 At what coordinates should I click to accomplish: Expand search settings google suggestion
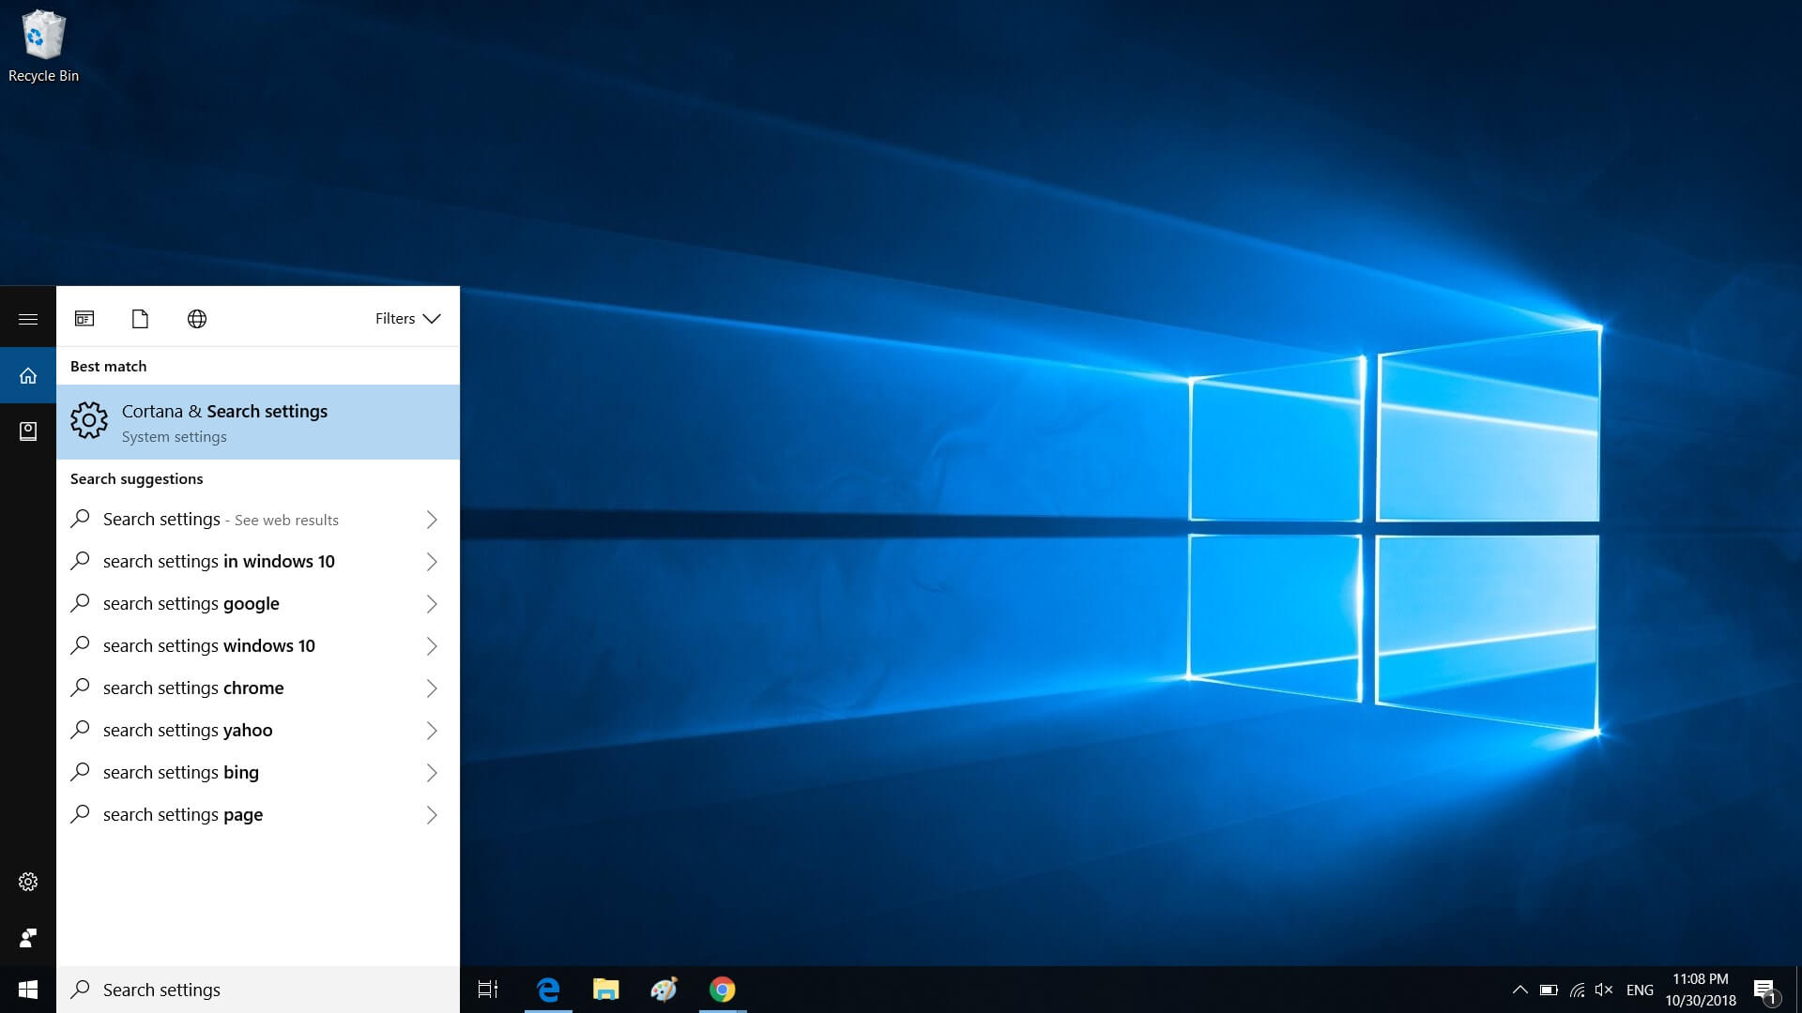tap(430, 604)
